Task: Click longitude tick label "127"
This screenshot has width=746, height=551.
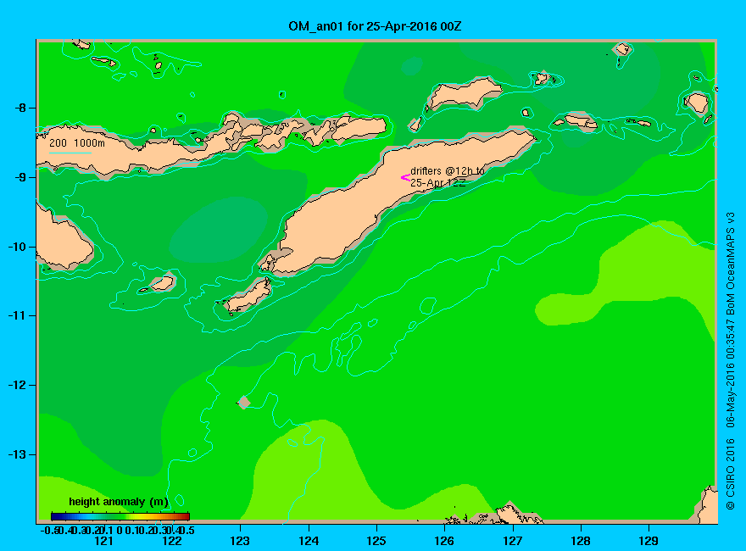Action: tap(512, 541)
